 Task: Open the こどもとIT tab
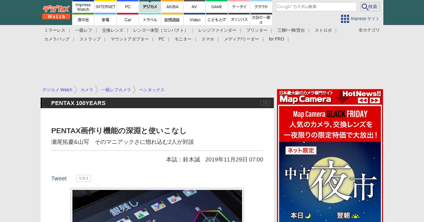[217, 19]
